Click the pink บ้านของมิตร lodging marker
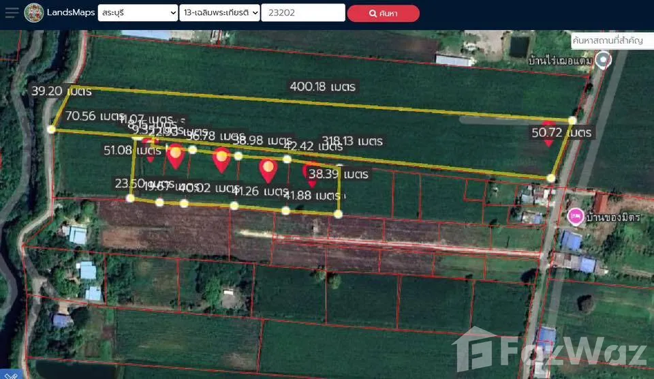 coord(575,217)
